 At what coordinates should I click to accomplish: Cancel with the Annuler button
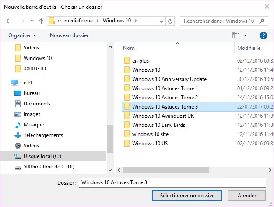point(247,196)
